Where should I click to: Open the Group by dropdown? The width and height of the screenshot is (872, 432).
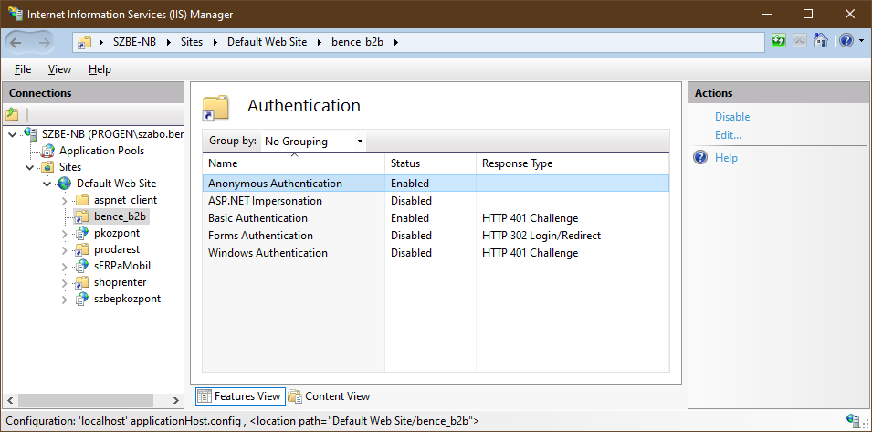point(313,142)
